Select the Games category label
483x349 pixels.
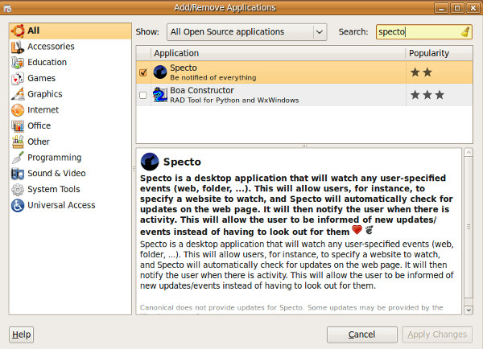click(42, 78)
